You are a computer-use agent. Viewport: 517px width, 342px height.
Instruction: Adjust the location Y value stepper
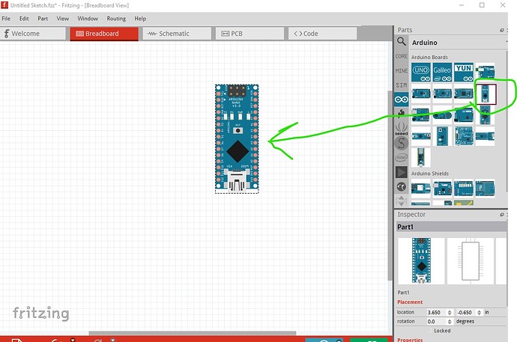click(x=479, y=312)
